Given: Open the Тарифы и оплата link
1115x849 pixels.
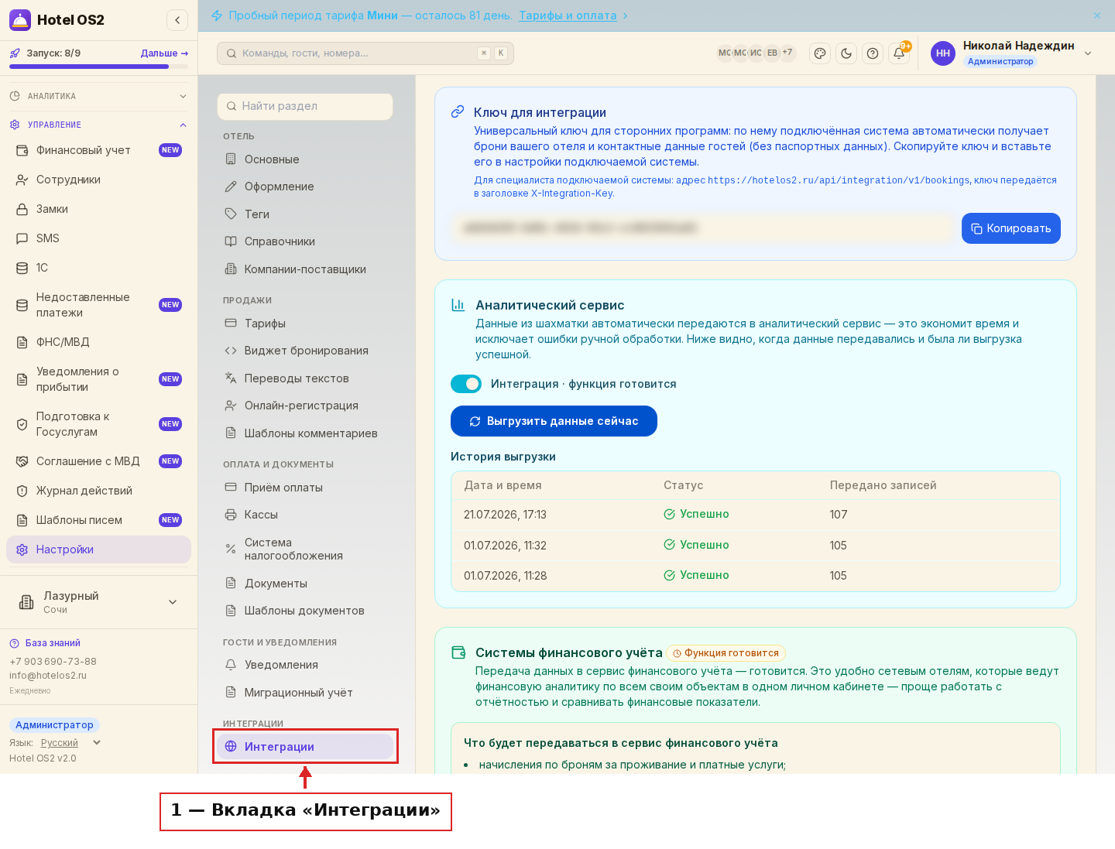Looking at the screenshot, I should click(568, 15).
